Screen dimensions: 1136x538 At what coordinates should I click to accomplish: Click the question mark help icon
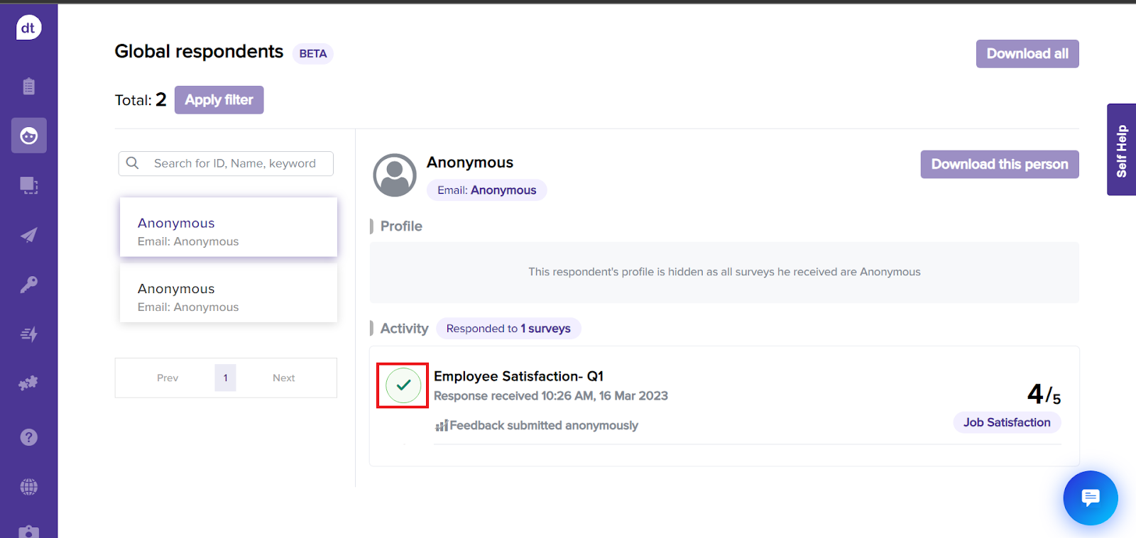[28, 437]
